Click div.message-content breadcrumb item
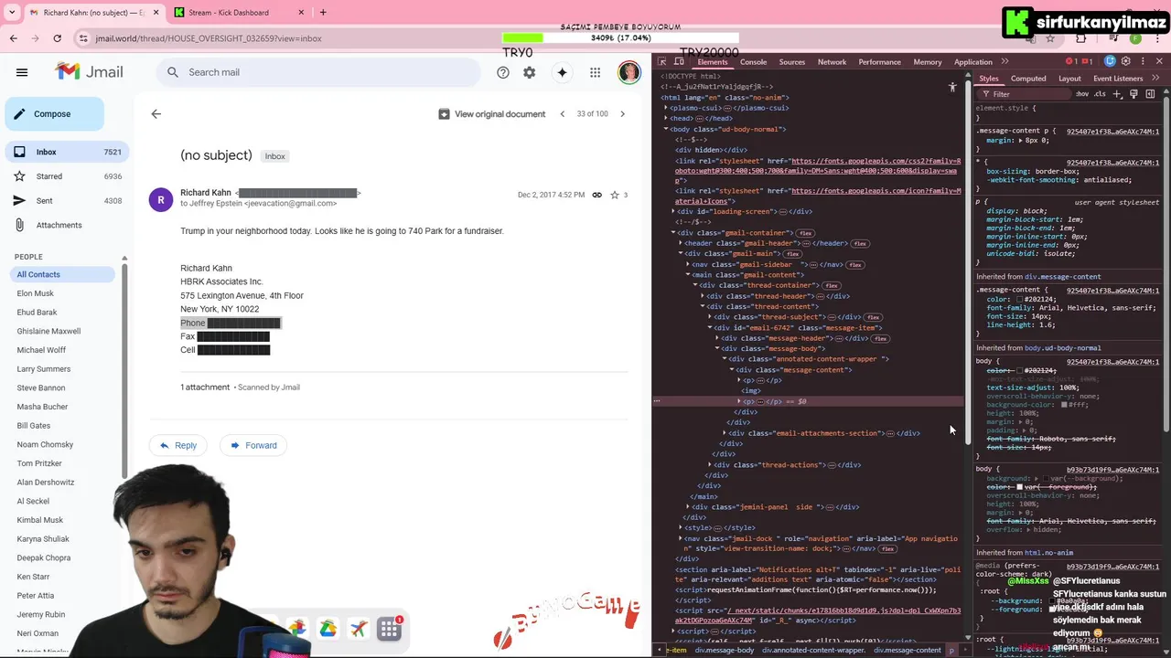The width and height of the screenshot is (1171, 658). pyautogui.click(x=907, y=650)
